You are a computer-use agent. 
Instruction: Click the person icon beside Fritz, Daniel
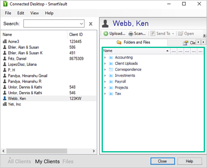[x=5, y=59]
